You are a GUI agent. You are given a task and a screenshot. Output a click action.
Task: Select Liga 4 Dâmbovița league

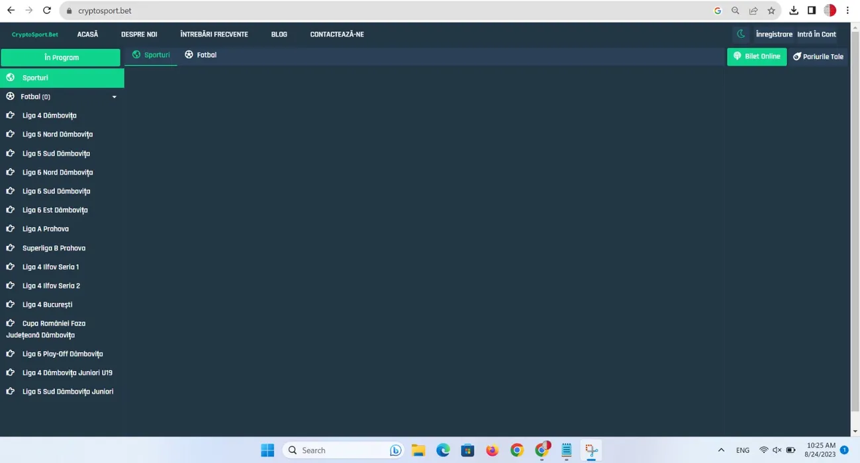tap(49, 116)
